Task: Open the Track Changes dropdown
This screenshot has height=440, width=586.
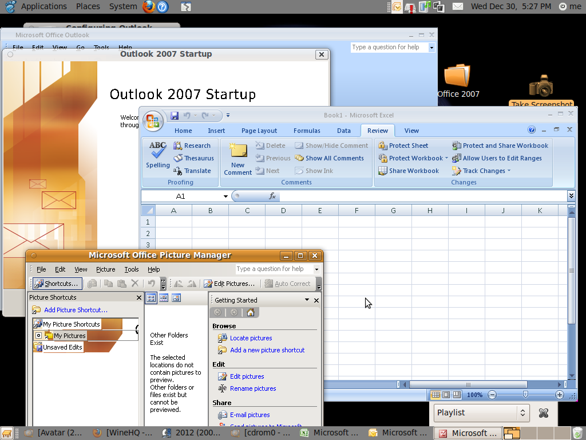Action: [509, 171]
